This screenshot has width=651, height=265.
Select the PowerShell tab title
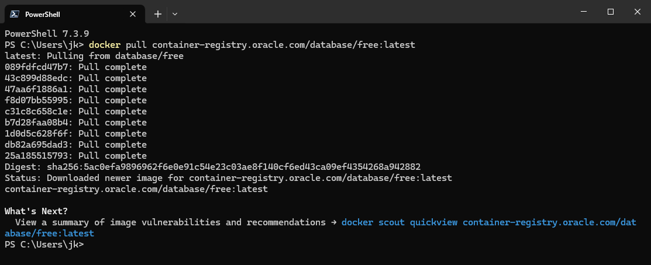[x=42, y=15]
